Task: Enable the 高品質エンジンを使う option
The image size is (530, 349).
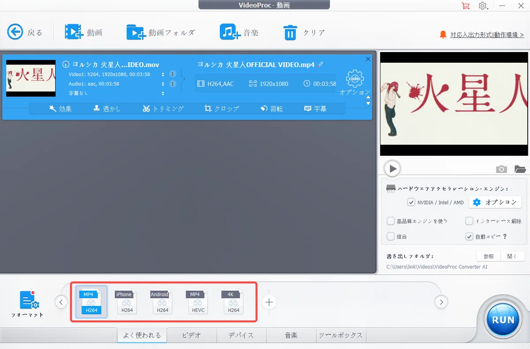Action: tap(390, 221)
